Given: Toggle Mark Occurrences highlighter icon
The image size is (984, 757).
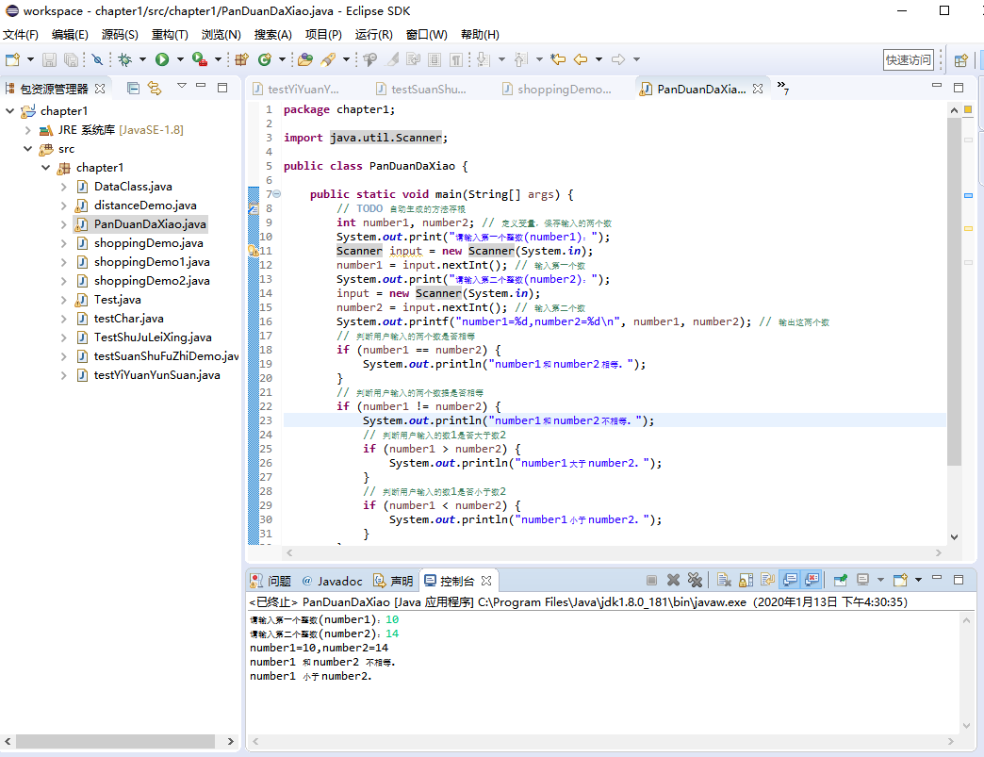Looking at the screenshot, I should click(x=392, y=59).
